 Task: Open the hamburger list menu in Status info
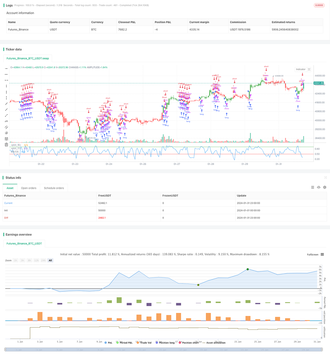coord(313,187)
